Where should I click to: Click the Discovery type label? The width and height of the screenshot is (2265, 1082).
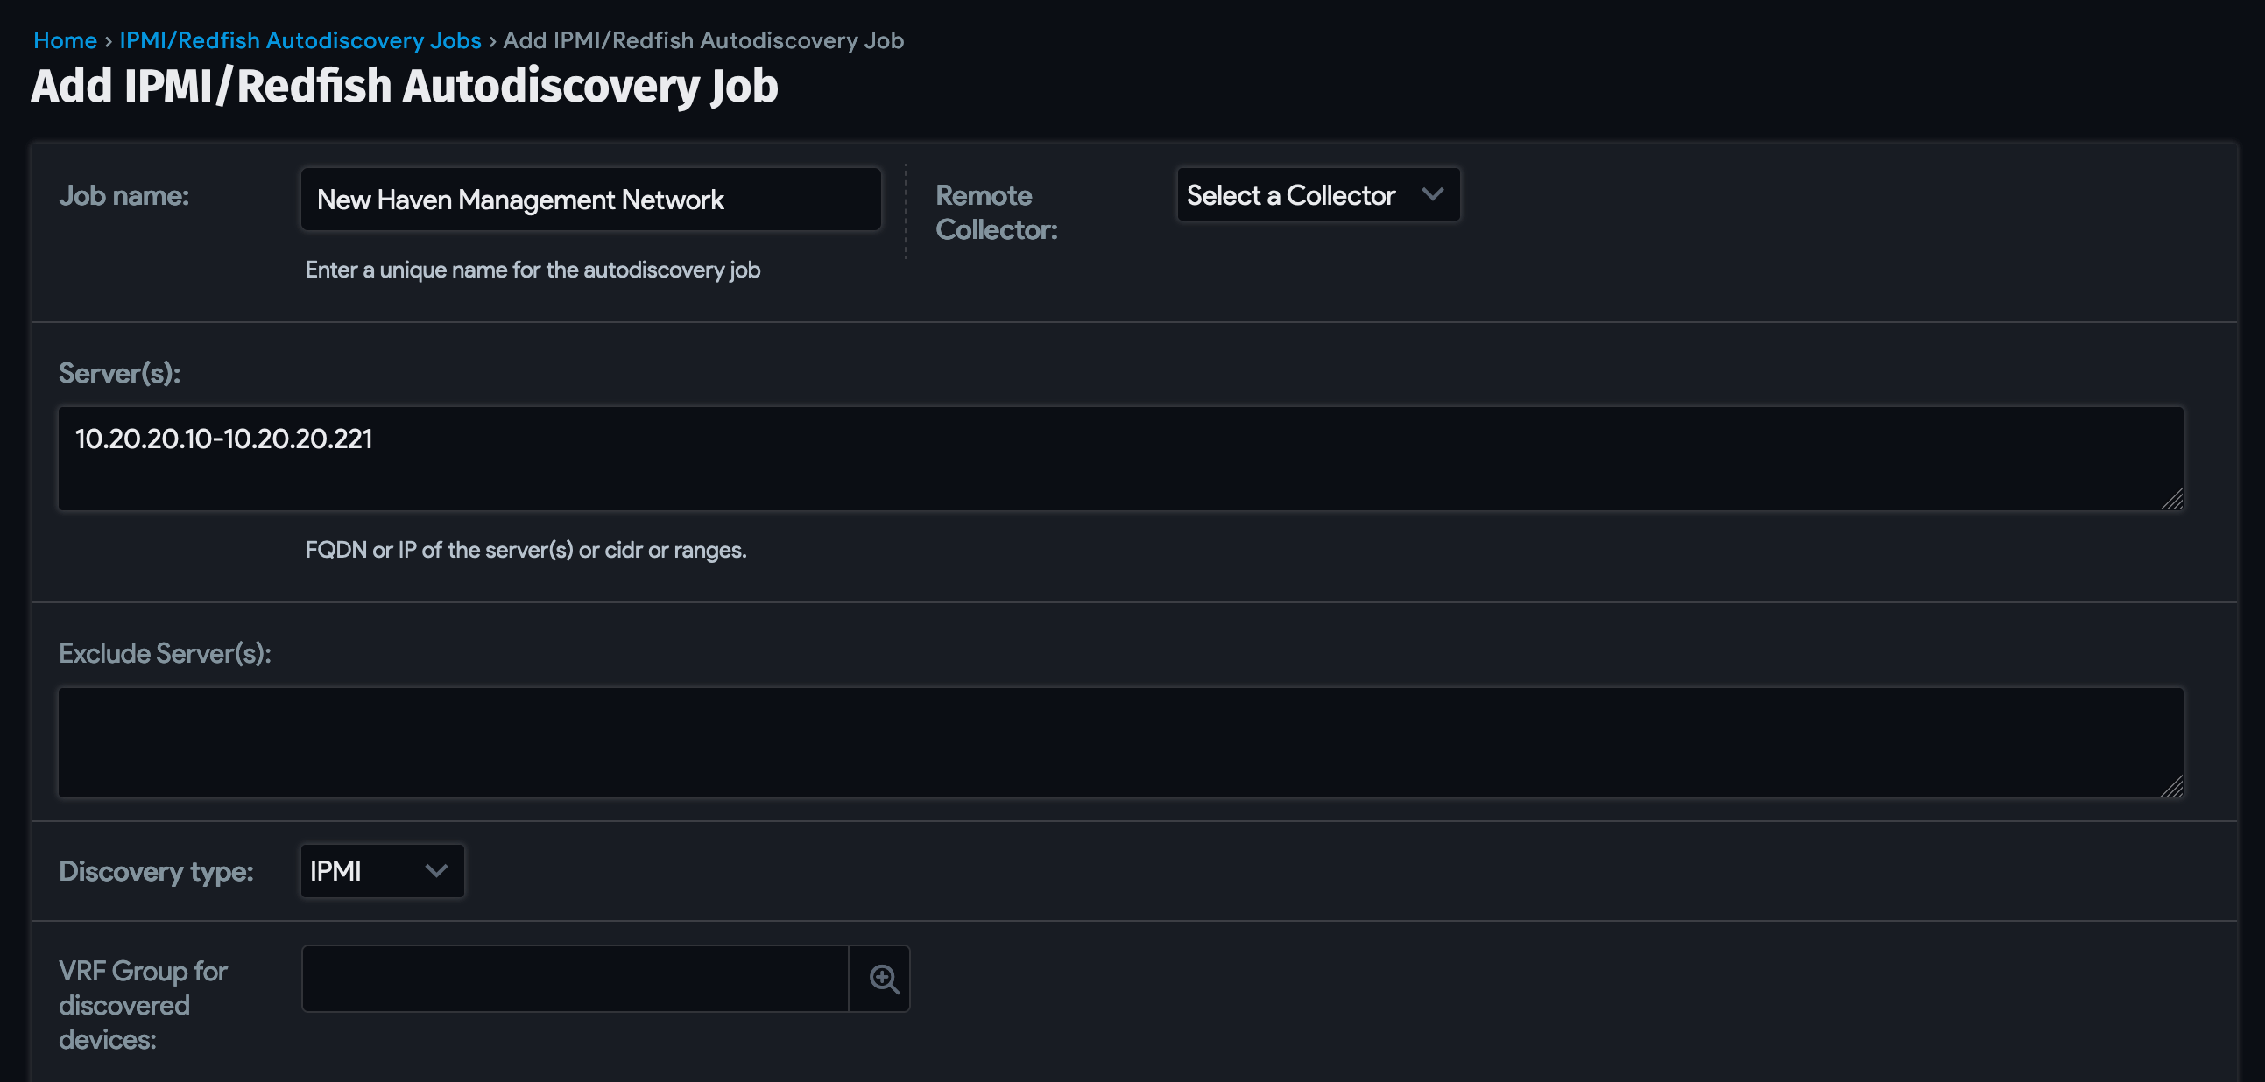(156, 871)
